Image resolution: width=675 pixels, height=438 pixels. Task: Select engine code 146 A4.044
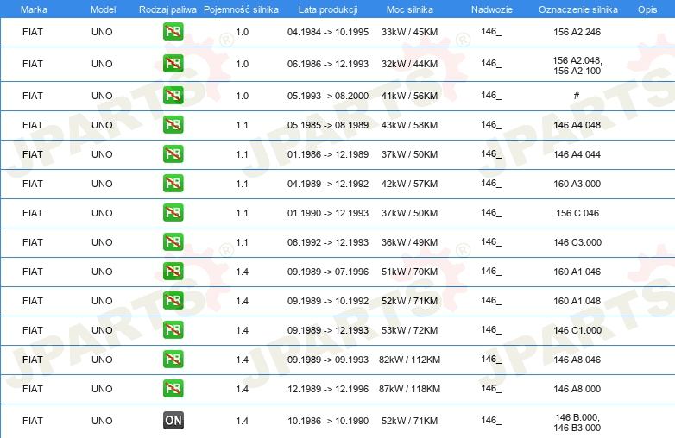tap(577, 154)
